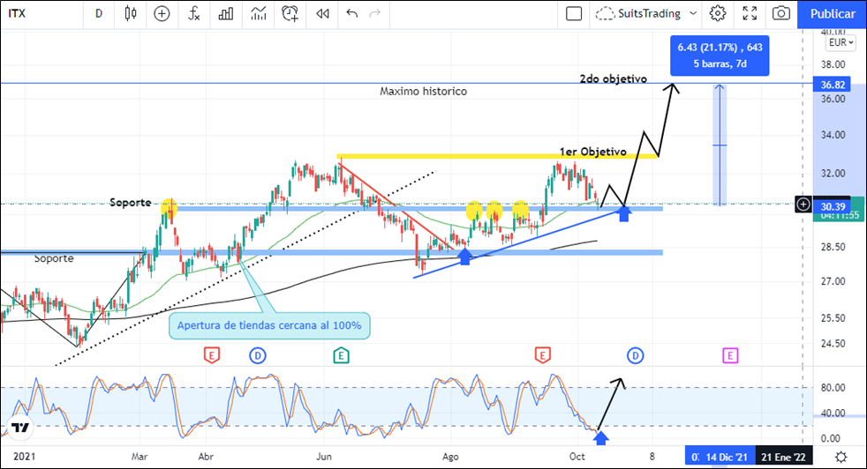Open indicator templates icon
The image size is (867, 469).
pyautogui.click(x=258, y=13)
